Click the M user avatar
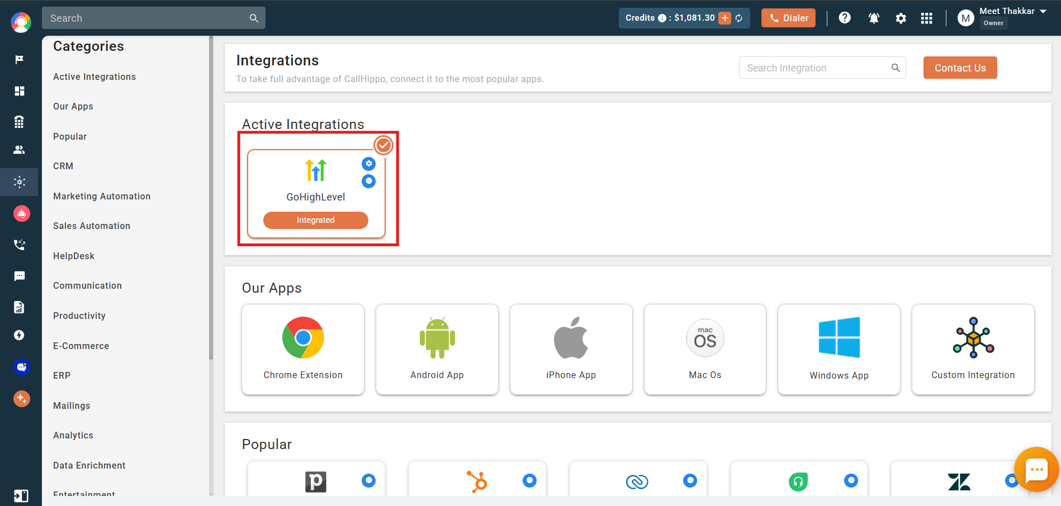The width and height of the screenshot is (1061, 506). tap(965, 18)
